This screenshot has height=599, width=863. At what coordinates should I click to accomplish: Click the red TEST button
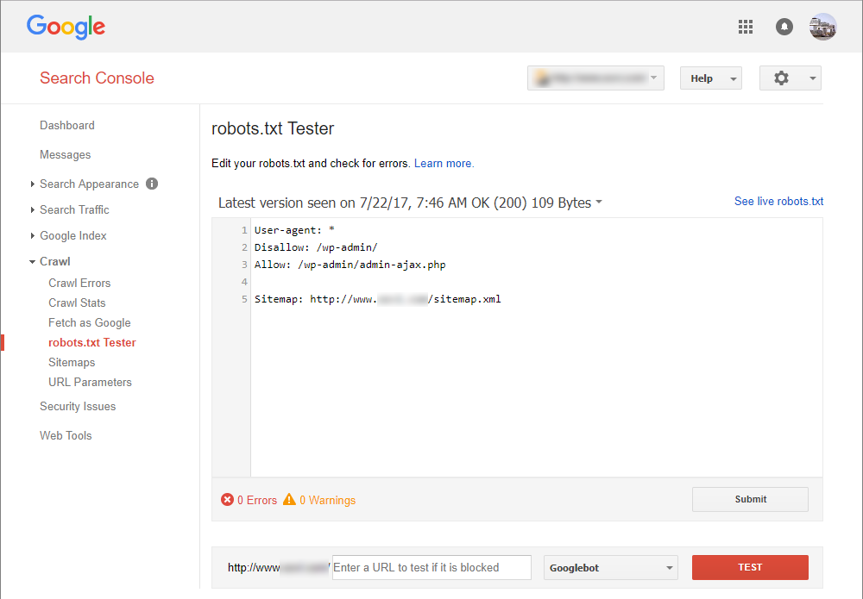point(750,567)
